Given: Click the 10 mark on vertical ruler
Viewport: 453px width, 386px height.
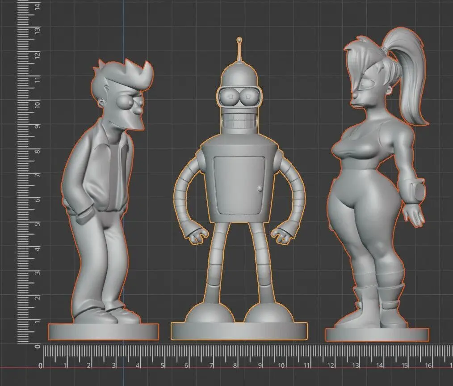Looking at the screenshot, I should coord(38,104).
